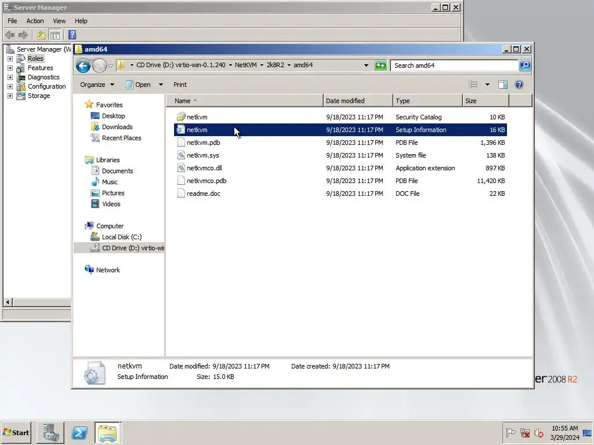
Task: Click the Explorer Forward navigation button
Action: (100, 66)
